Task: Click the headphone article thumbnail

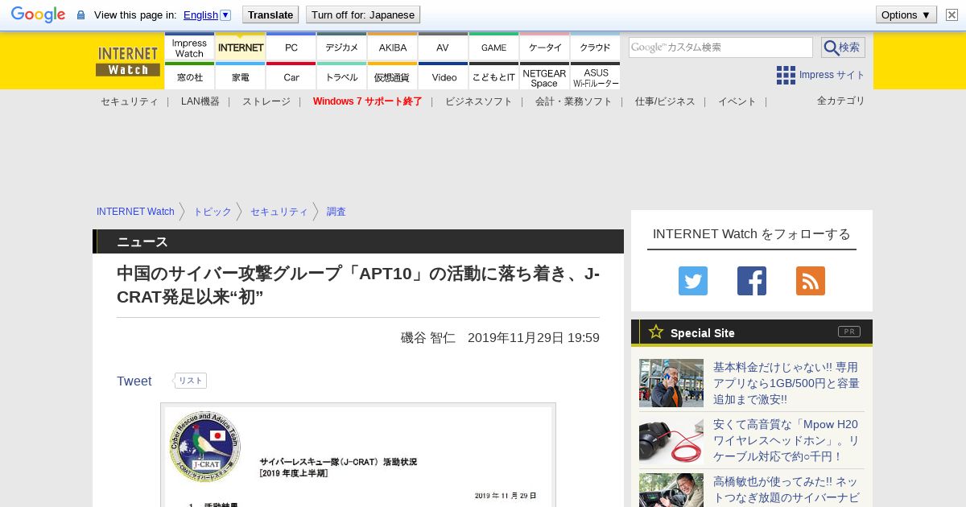Action: tap(671, 440)
